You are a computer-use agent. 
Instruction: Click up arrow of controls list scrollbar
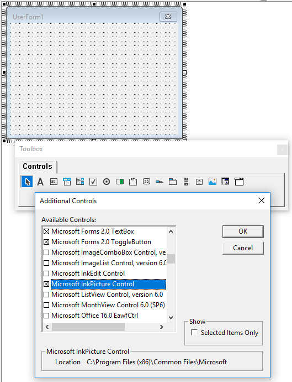[x=171, y=231]
